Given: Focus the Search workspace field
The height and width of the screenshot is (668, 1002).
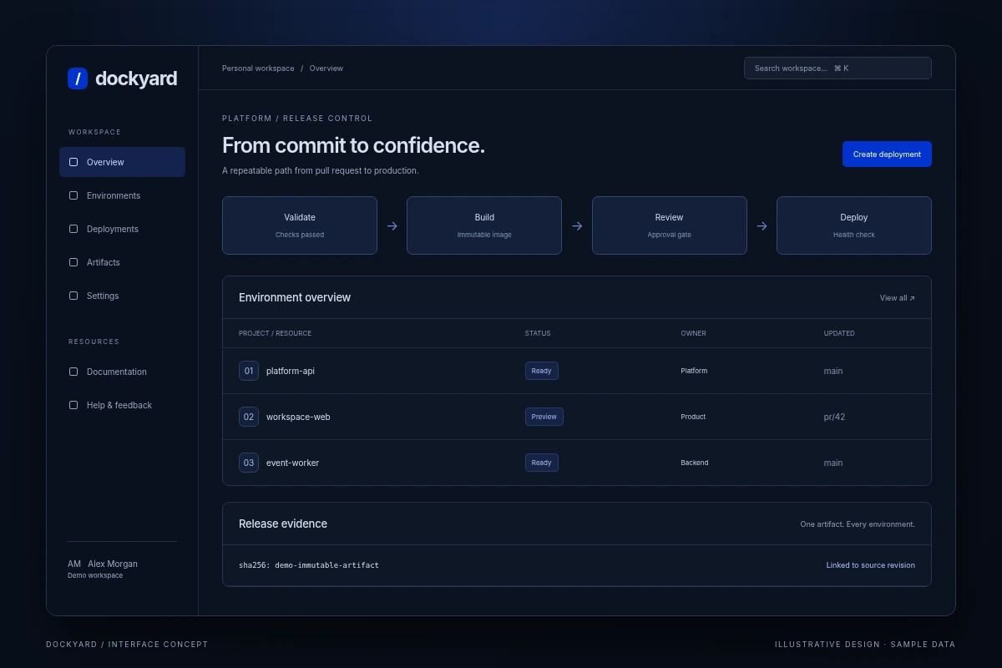Looking at the screenshot, I should [x=838, y=68].
